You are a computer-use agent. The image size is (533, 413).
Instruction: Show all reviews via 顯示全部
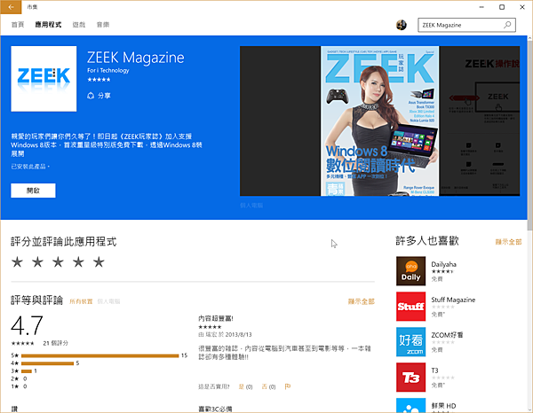pyautogui.click(x=362, y=301)
